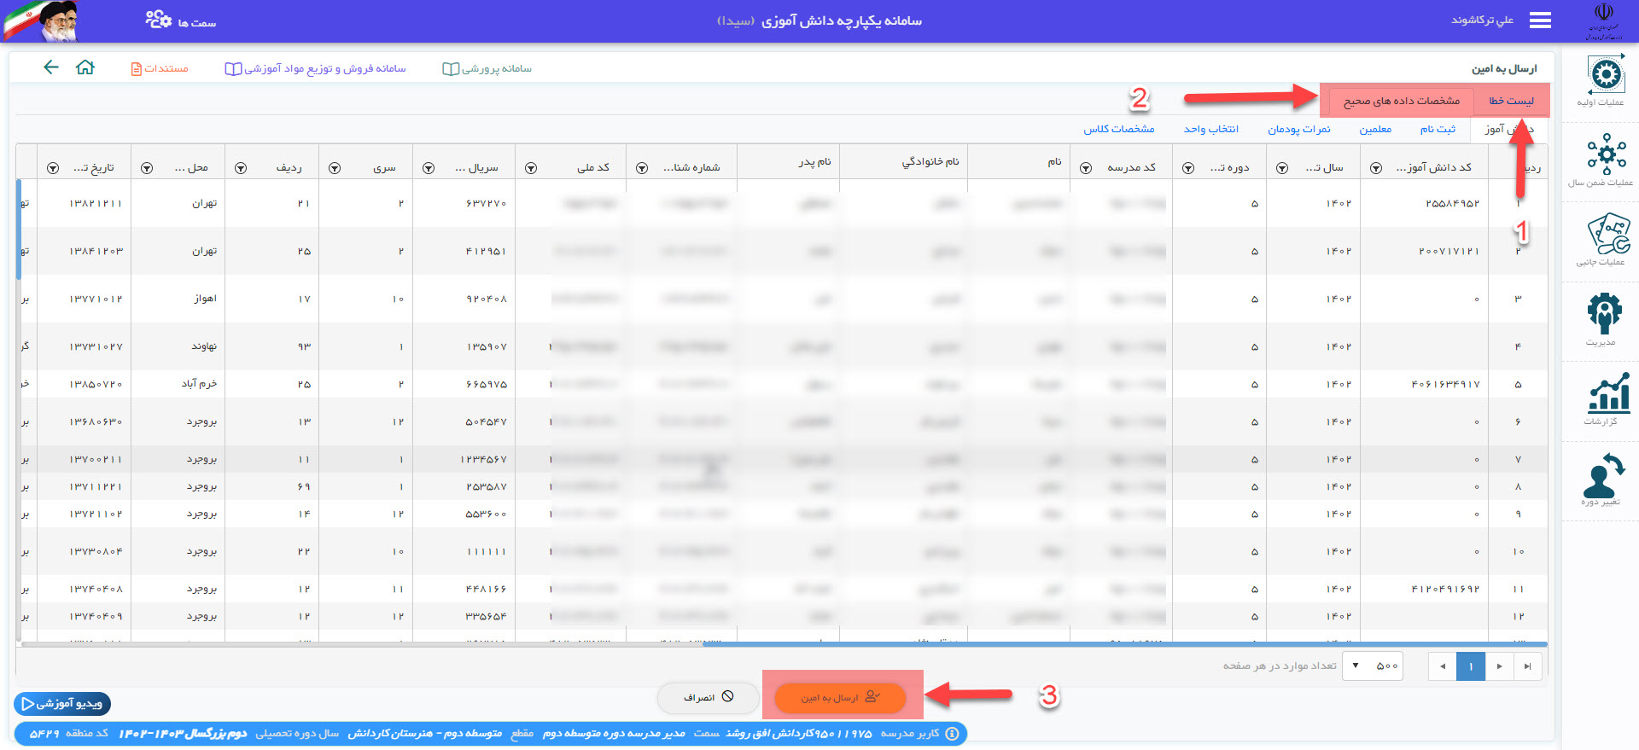Open the مدیریت sidebar icon

[1604, 314]
